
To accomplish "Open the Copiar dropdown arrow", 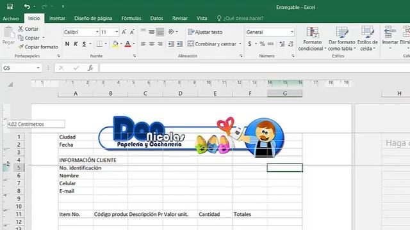I will tap(44, 38).
